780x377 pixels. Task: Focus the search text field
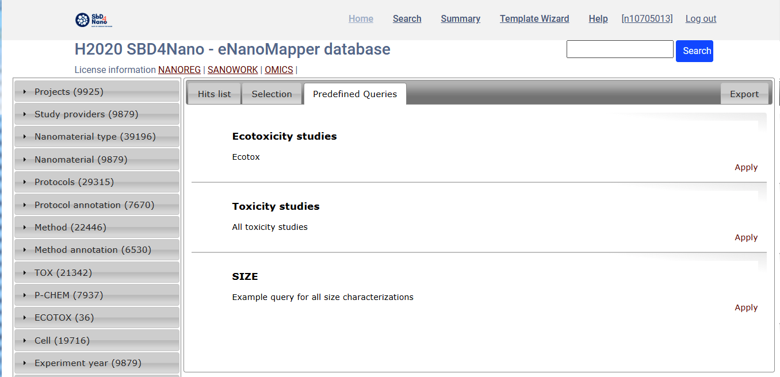[x=620, y=49]
